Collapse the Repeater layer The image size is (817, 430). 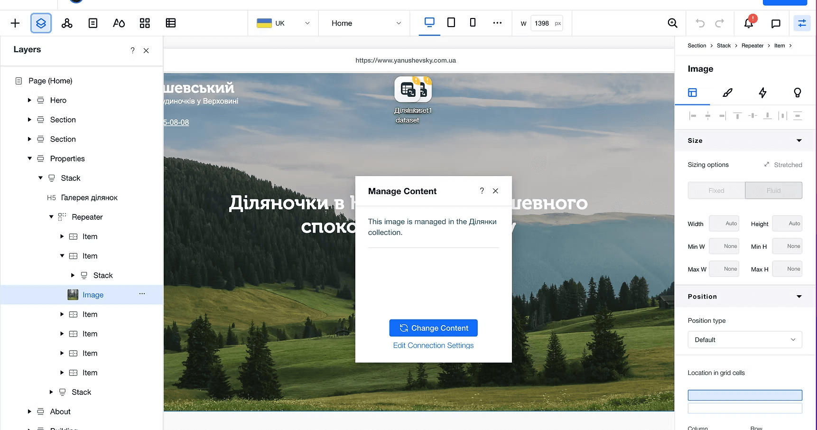point(51,217)
